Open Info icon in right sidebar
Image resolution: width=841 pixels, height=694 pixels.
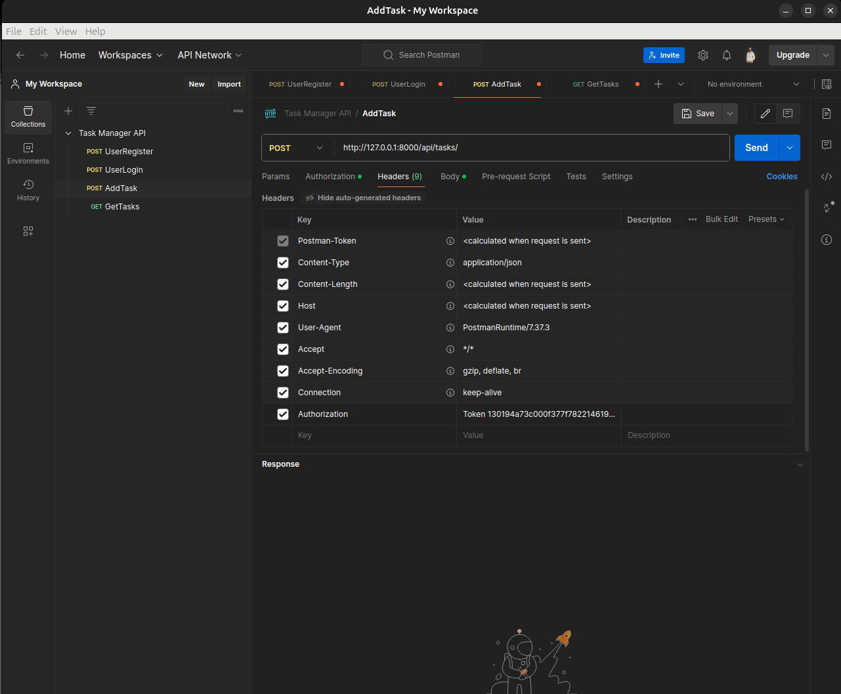click(x=827, y=240)
